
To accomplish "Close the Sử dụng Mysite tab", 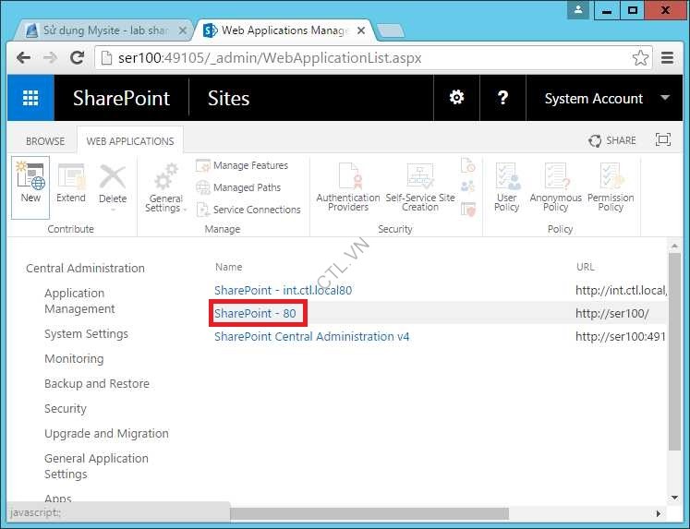I will 183,30.
